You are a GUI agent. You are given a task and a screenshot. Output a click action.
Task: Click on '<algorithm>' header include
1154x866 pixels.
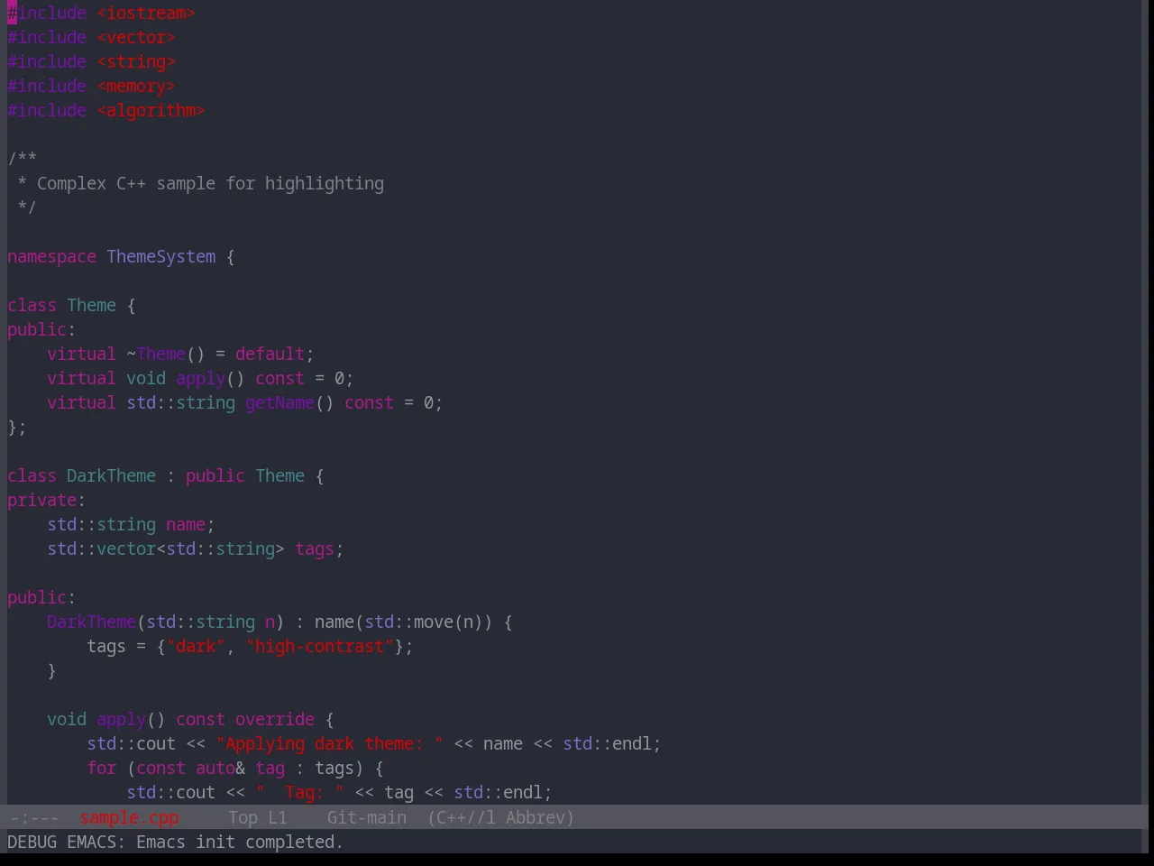coord(151,111)
